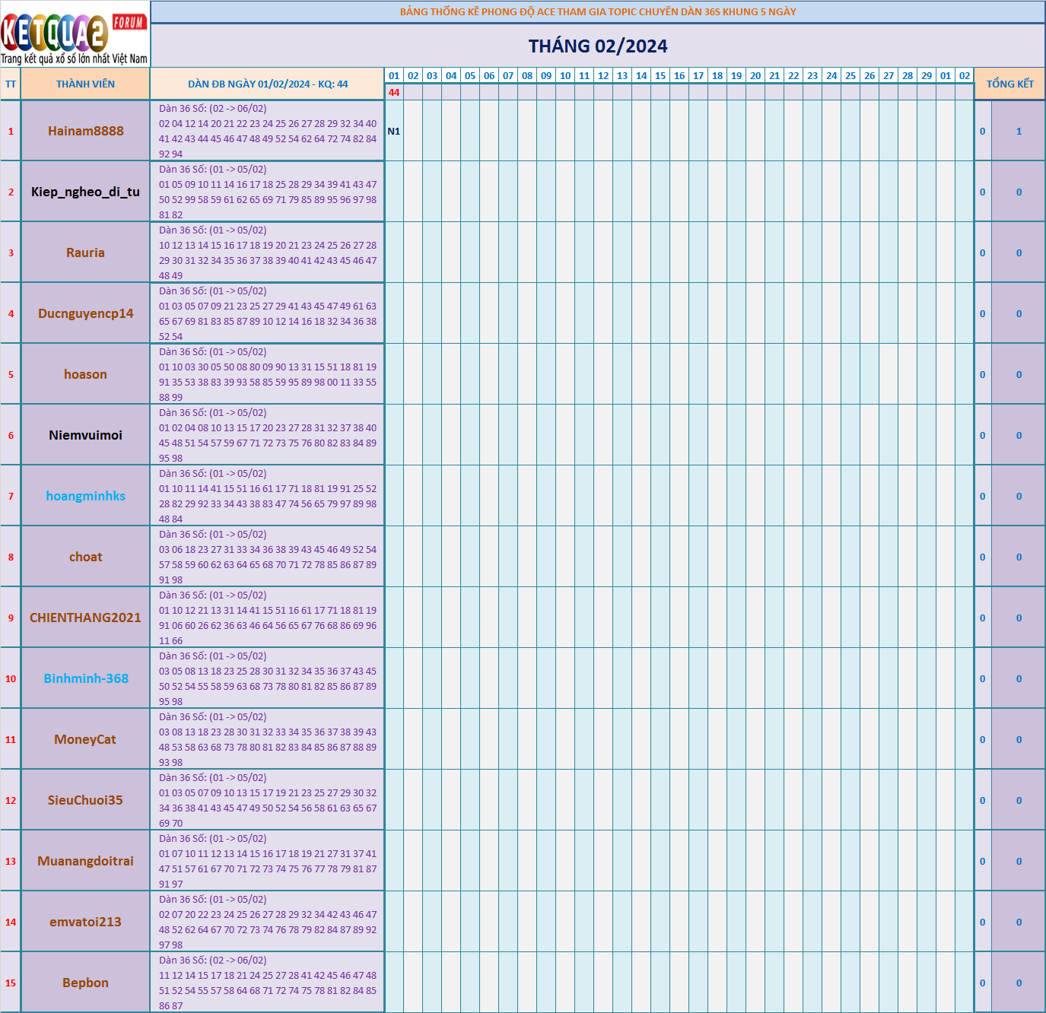Click the TỔNG KẾT column header
This screenshot has height=1013, width=1046.
click(x=1009, y=84)
